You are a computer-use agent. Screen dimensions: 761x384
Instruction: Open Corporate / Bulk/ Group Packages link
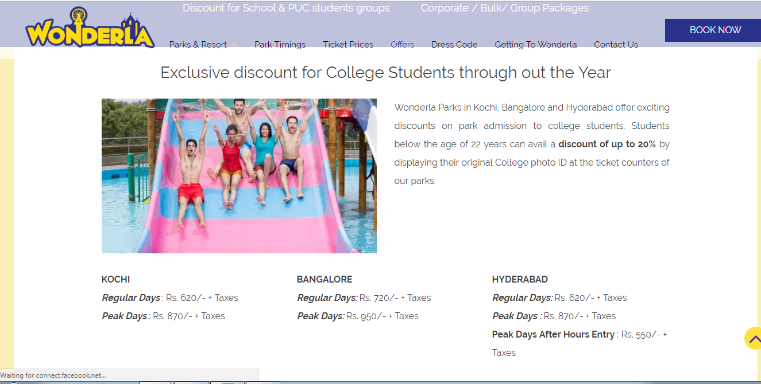coord(505,8)
